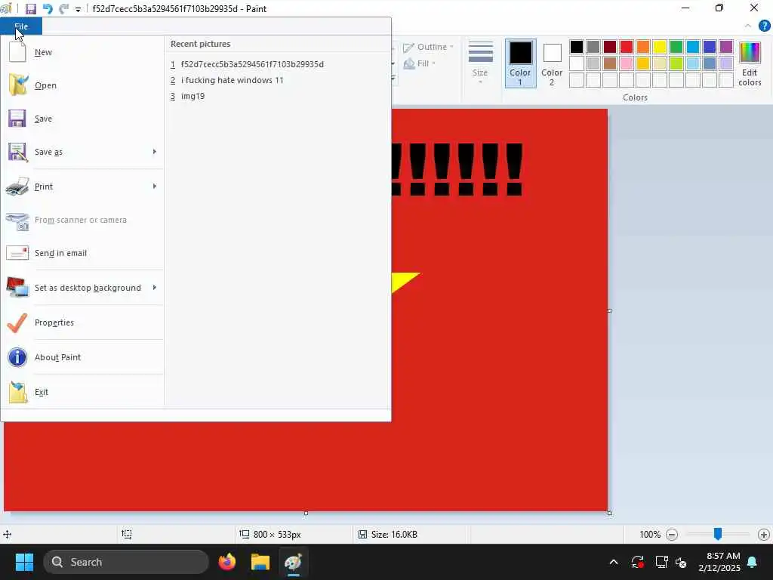Viewport: 773px width, 580px height.
Task: Expand Set as desktop background submenu arrow
Action: [x=154, y=287]
